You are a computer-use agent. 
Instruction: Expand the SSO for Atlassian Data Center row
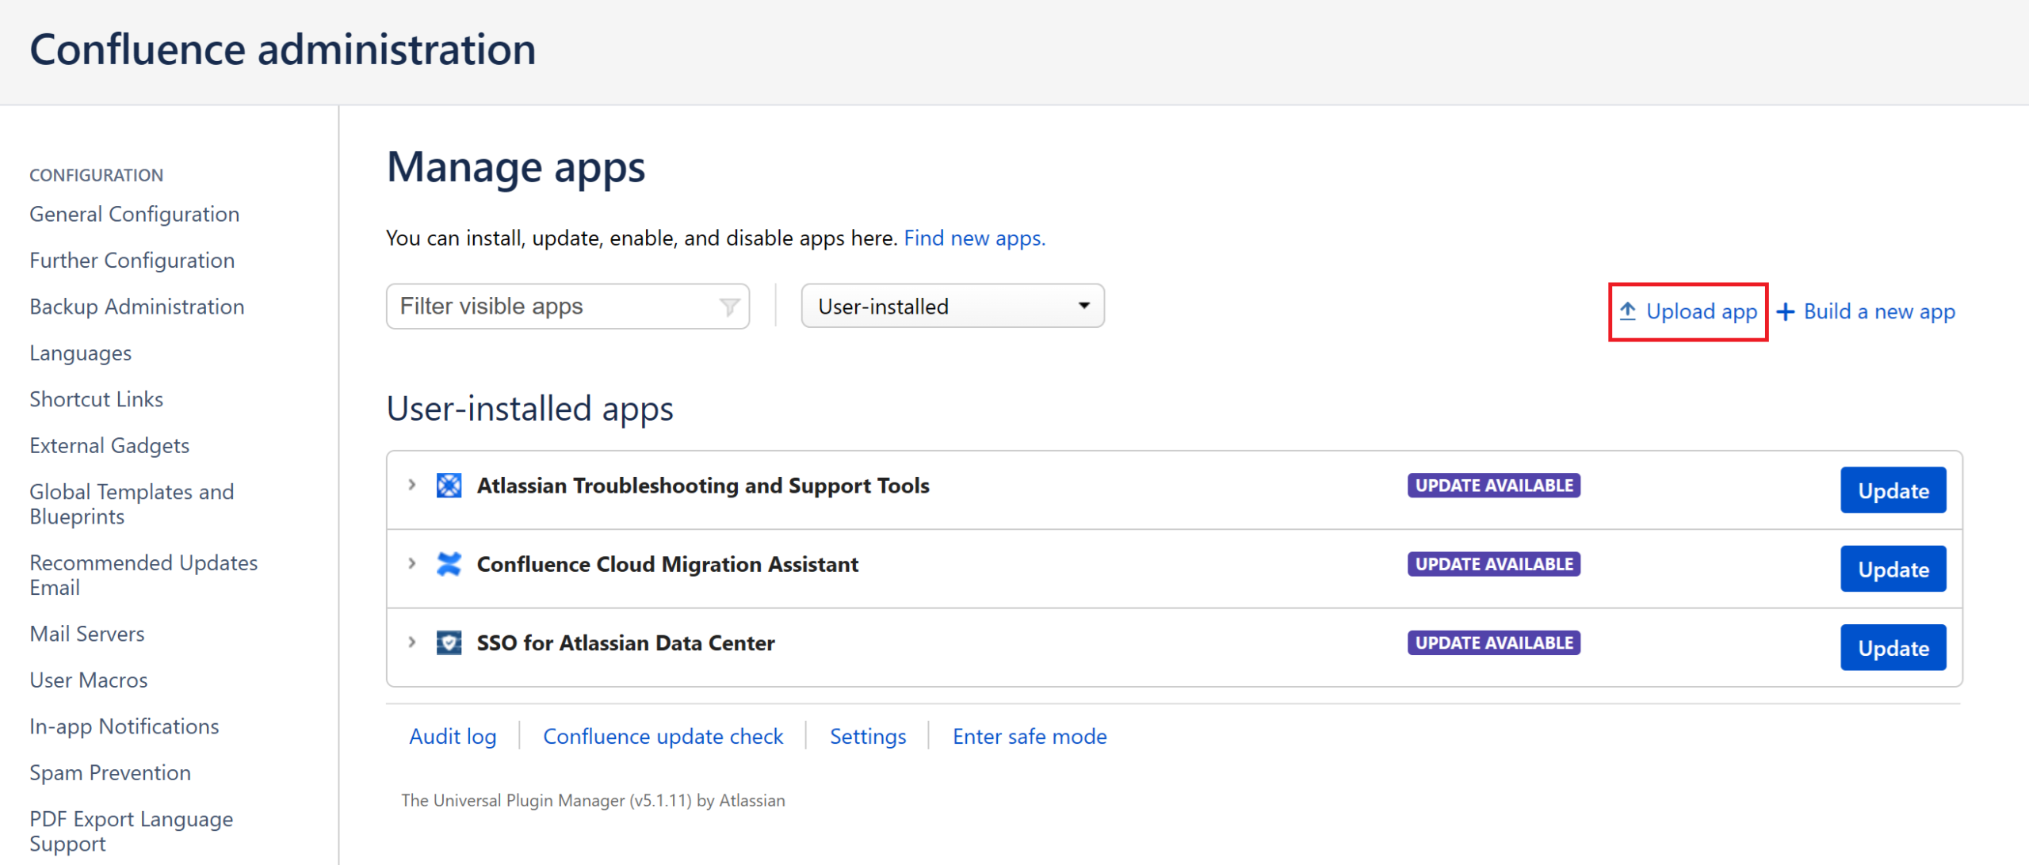click(412, 642)
